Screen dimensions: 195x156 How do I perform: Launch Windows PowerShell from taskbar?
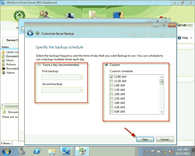pyautogui.click(x=37, y=151)
